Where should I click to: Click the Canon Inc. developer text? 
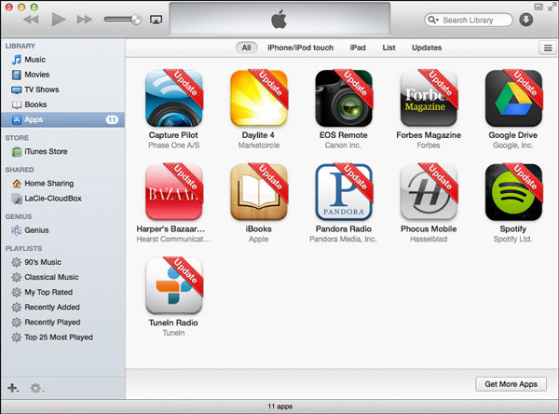coord(343,145)
